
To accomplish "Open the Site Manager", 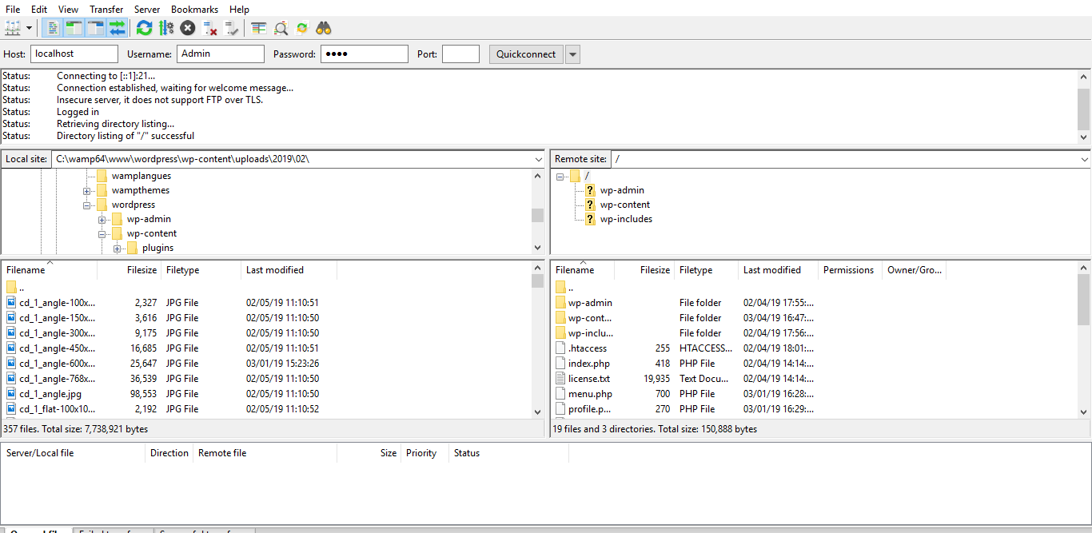I will coord(13,28).
